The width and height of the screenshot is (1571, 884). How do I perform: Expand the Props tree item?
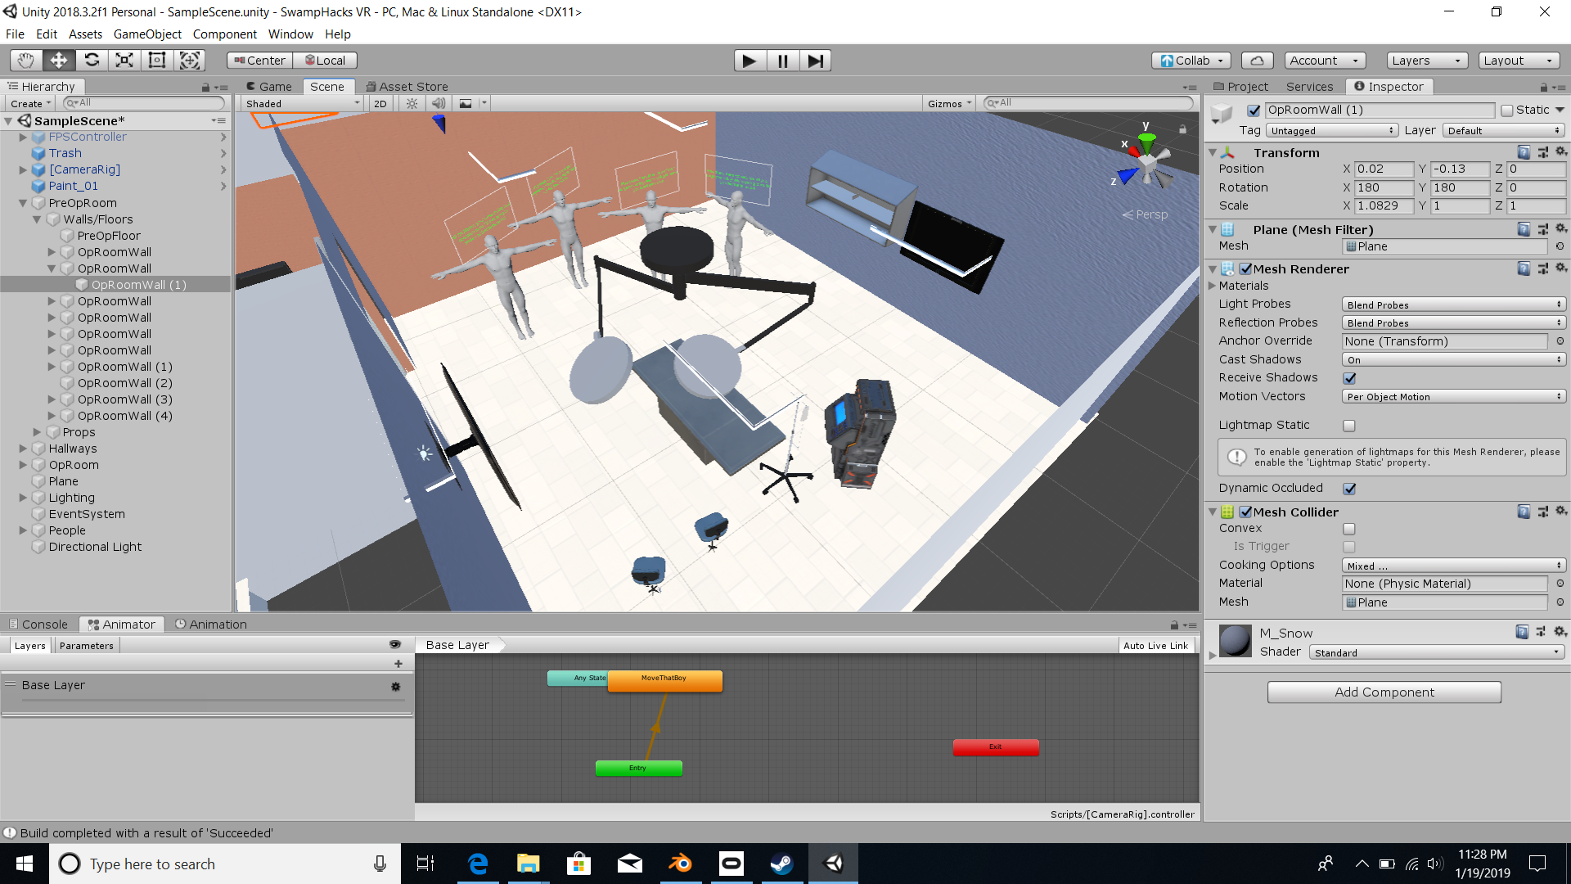click(37, 432)
